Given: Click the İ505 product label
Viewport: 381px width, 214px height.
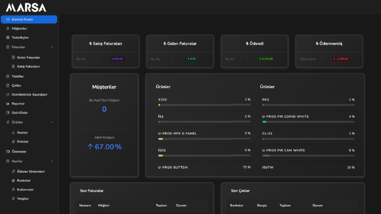Looking at the screenshot, I should point(162,151).
